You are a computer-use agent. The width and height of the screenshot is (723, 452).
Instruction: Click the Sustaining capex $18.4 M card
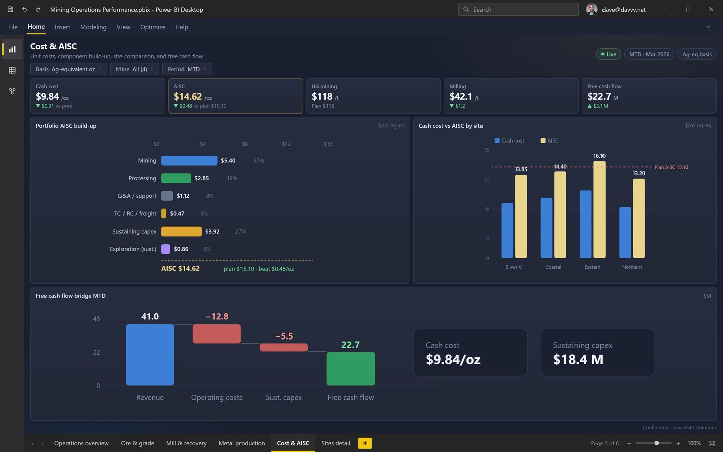pos(597,353)
